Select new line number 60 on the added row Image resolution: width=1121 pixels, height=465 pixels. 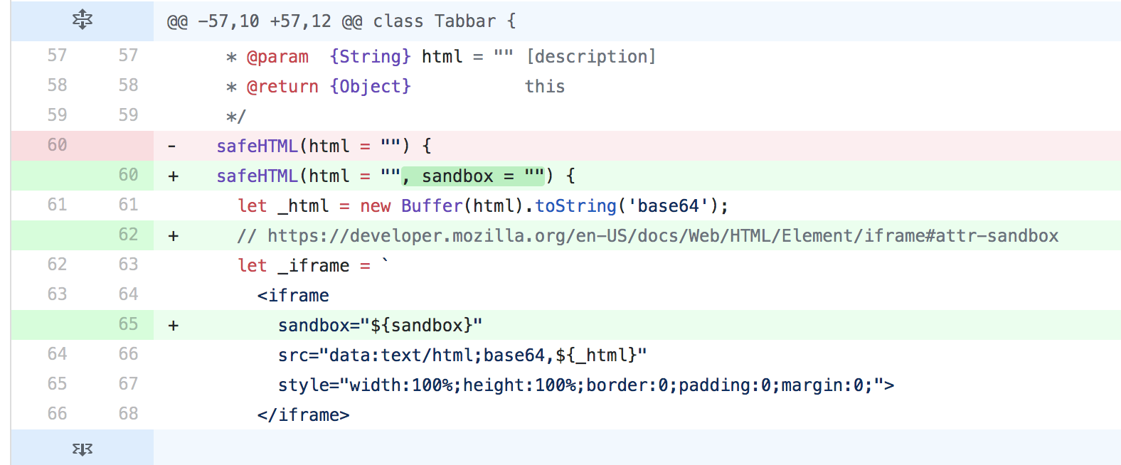[128, 175]
